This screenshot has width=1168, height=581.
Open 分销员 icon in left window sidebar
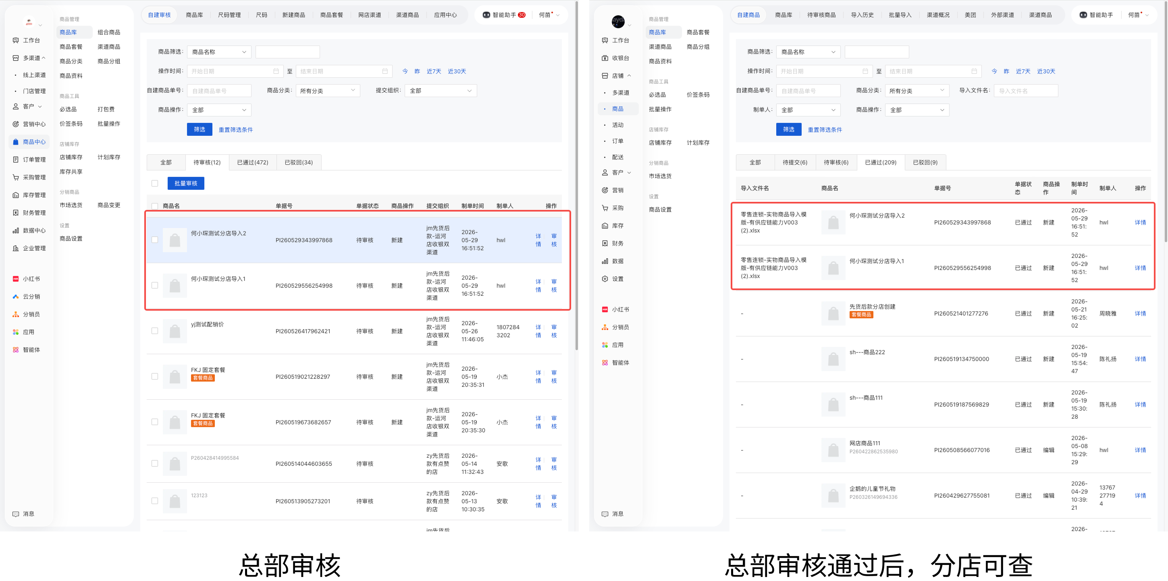(15, 314)
